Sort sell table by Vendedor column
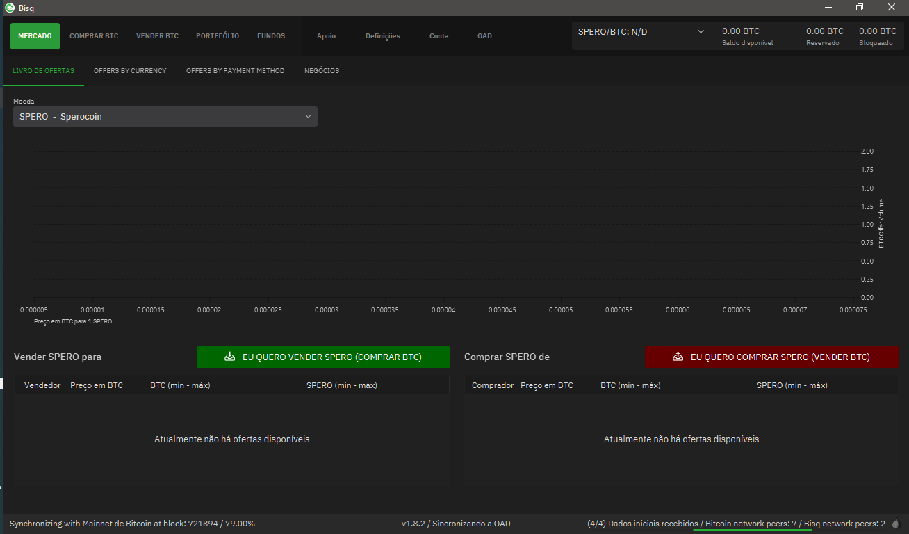The width and height of the screenshot is (909, 534). coord(42,385)
